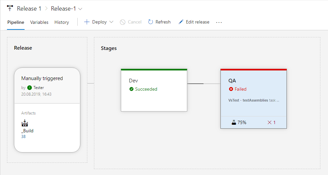Open the build 38 link
The image size is (328, 175).
pos(23,136)
